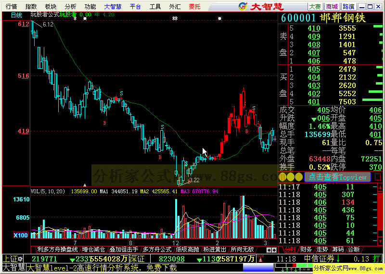Select the 粉进黄出 indicator tab
This screenshot has width=385, height=274.
pos(215,249)
